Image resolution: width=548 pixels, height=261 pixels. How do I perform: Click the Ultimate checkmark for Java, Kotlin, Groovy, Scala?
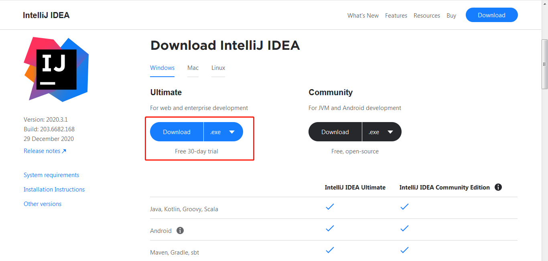[330, 206]
